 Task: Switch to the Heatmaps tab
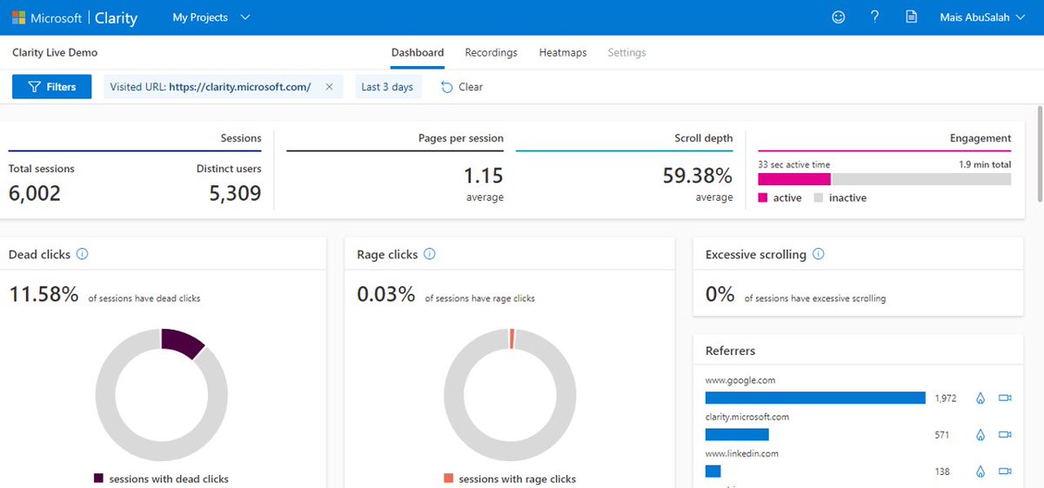point(563,52)
